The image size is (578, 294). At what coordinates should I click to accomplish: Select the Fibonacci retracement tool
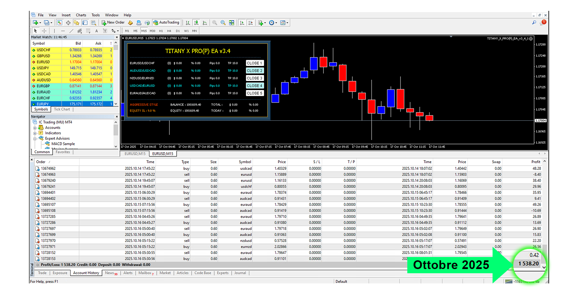88,31
